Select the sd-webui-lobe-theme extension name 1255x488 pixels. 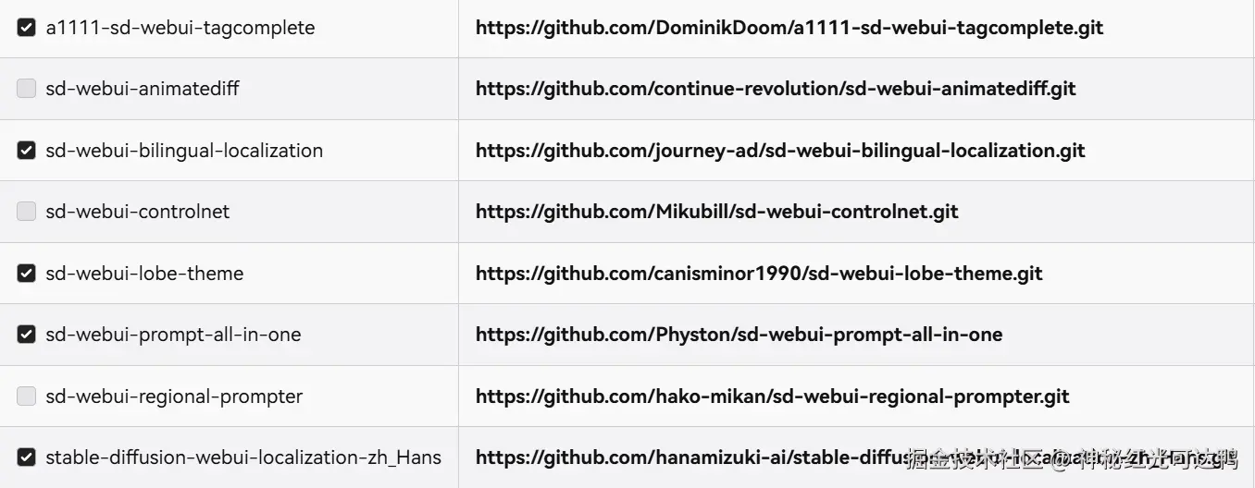pyautogui.click(x=144, y=274)
